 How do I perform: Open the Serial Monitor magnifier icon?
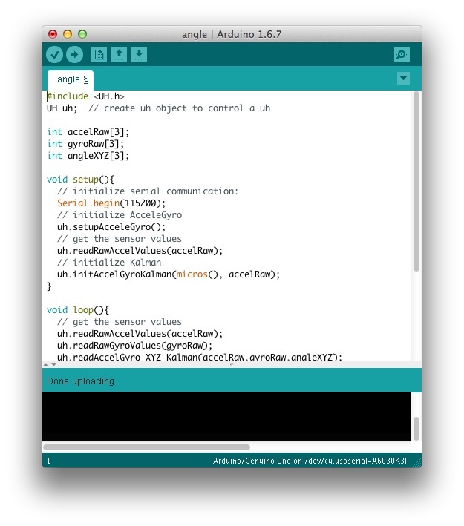pos(402,55)
